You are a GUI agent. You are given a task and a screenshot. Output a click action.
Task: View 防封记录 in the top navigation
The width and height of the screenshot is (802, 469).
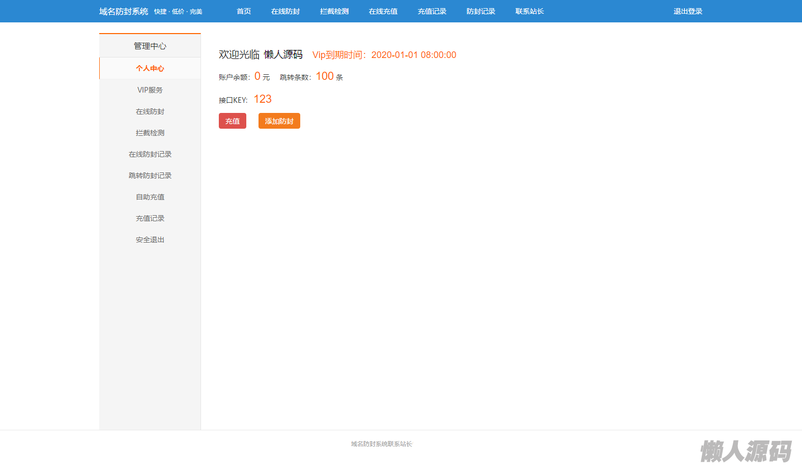point(481,11)
